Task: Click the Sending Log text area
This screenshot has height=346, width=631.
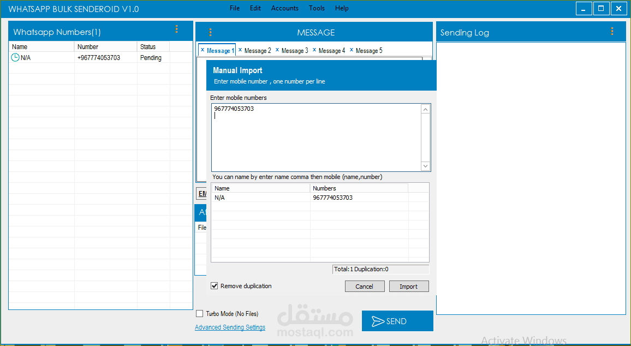Action: 531,178
